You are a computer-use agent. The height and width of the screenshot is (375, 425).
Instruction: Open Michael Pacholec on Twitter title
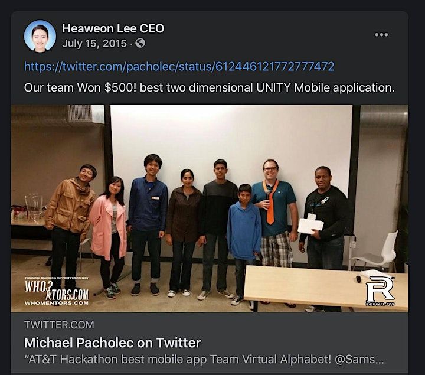113,343
